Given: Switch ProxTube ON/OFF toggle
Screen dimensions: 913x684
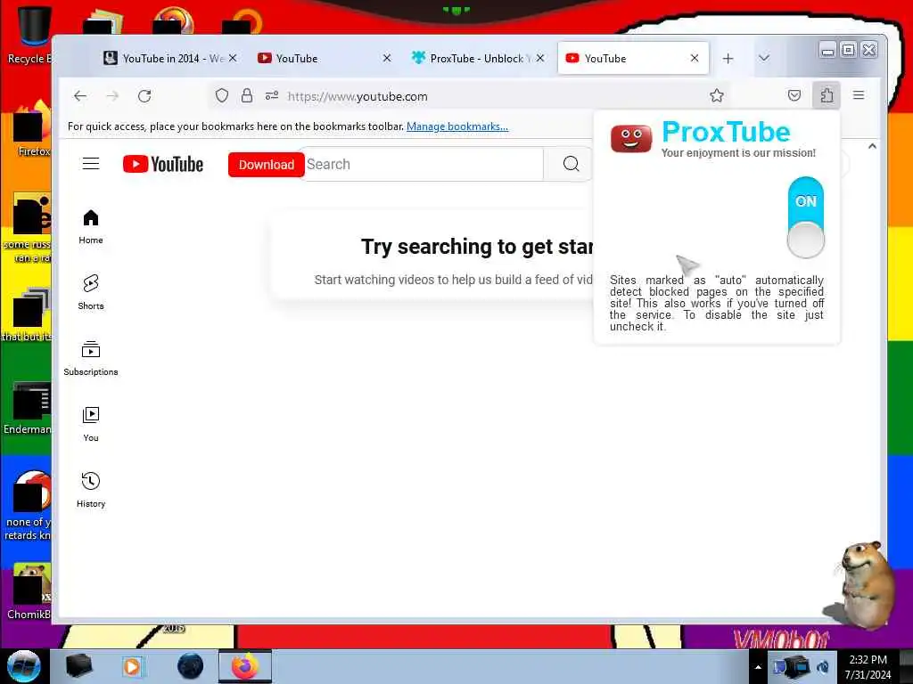Looking at the screenshot, I should point(806,217).
